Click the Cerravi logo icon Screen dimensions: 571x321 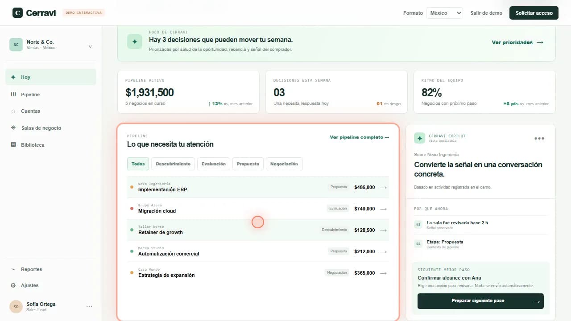click(x=17, y=13)
